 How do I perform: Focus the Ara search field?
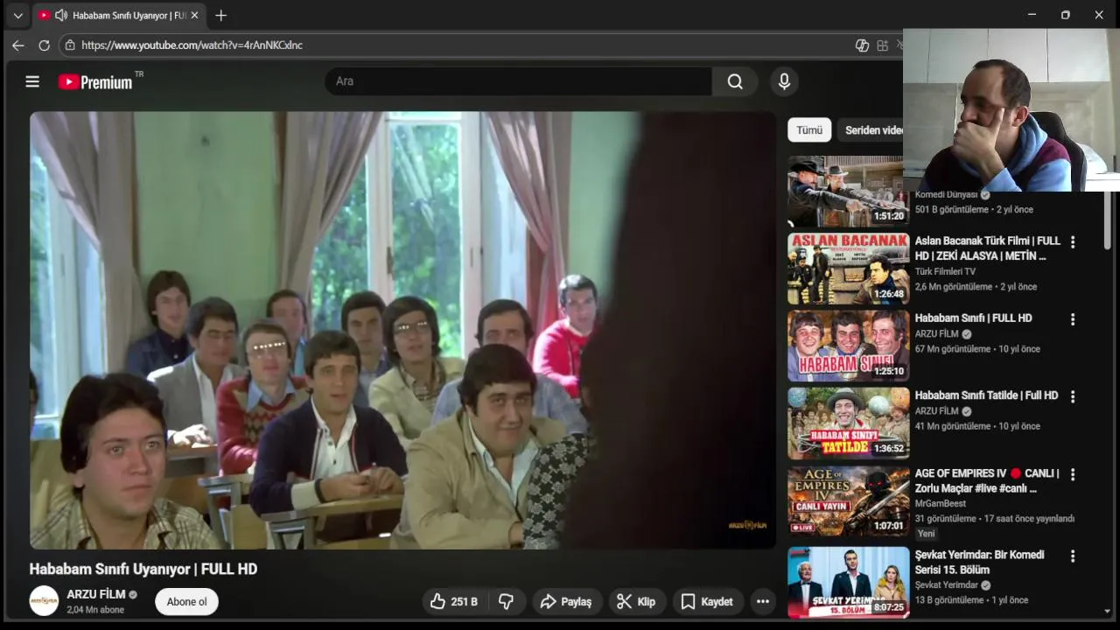coord(518,81)
